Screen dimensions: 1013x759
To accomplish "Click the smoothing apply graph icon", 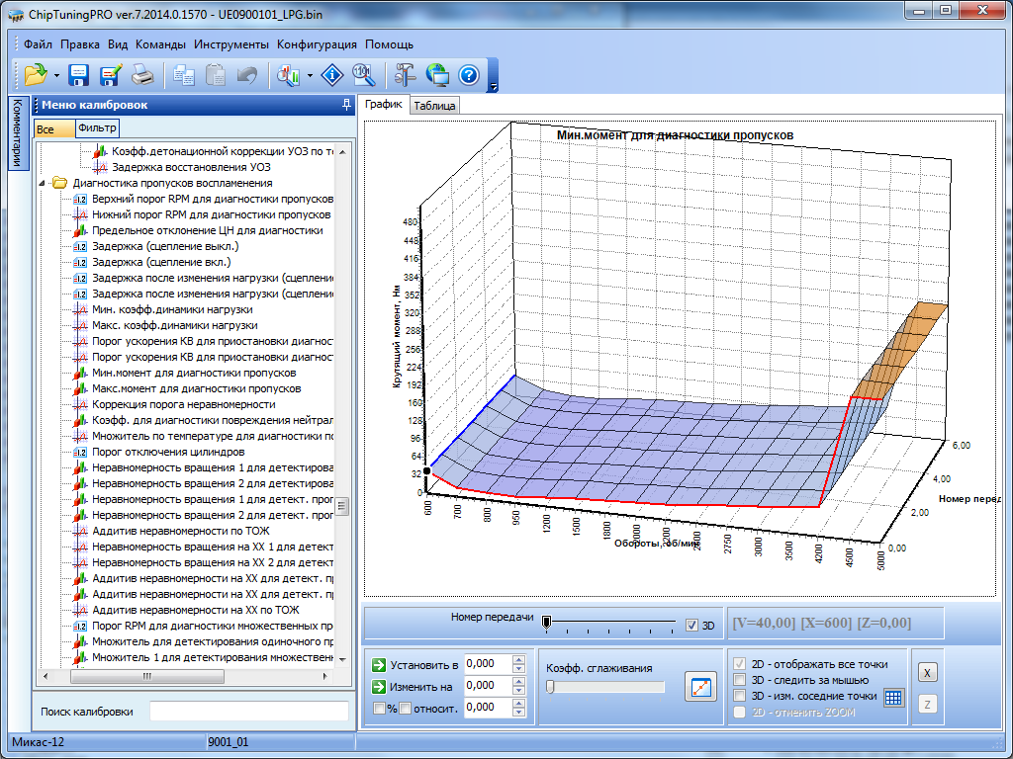I will point(700,687).
